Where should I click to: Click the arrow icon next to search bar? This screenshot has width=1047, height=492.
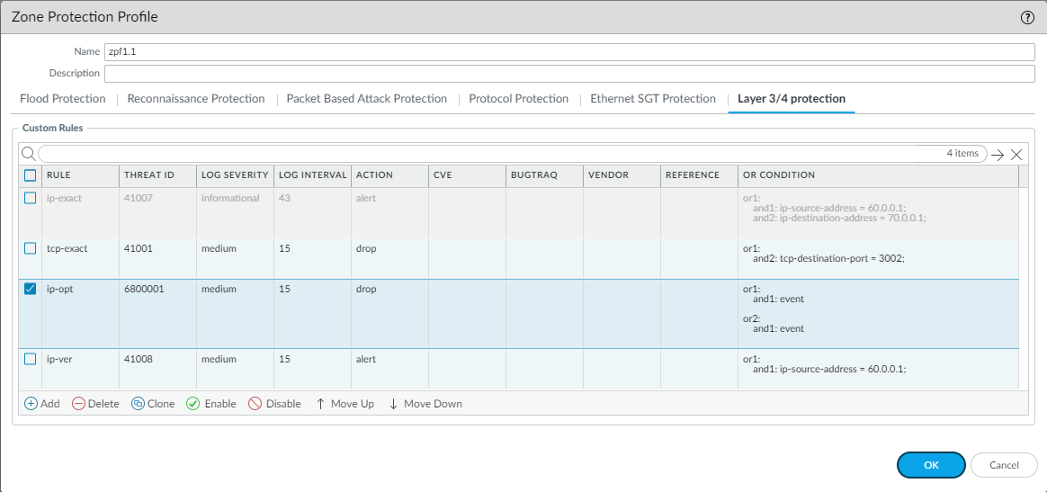pyautogui.click(x=998, y=155)
